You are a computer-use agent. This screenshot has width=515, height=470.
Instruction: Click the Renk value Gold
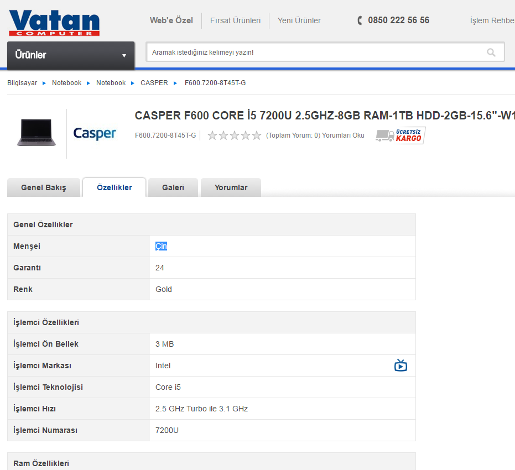(164, 289)
